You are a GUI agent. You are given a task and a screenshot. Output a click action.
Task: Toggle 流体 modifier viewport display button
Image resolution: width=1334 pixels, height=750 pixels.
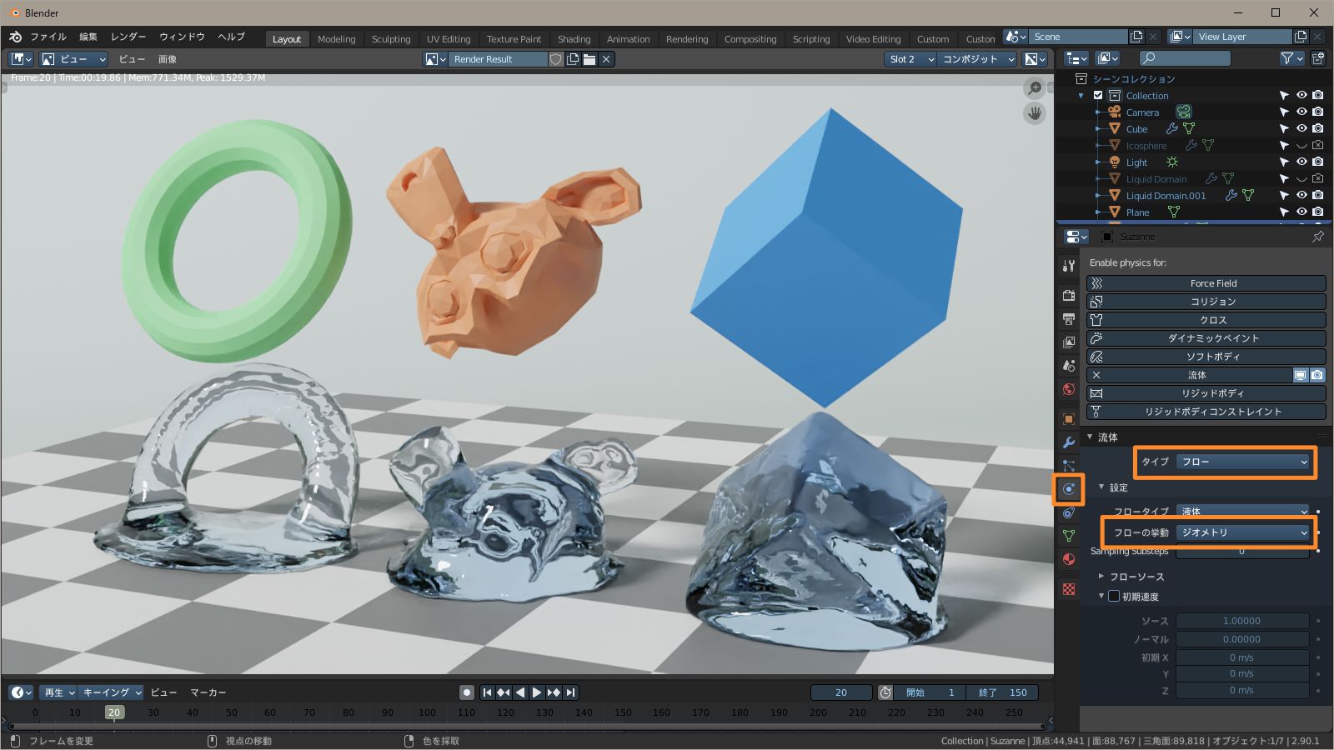pos(1301,375)
